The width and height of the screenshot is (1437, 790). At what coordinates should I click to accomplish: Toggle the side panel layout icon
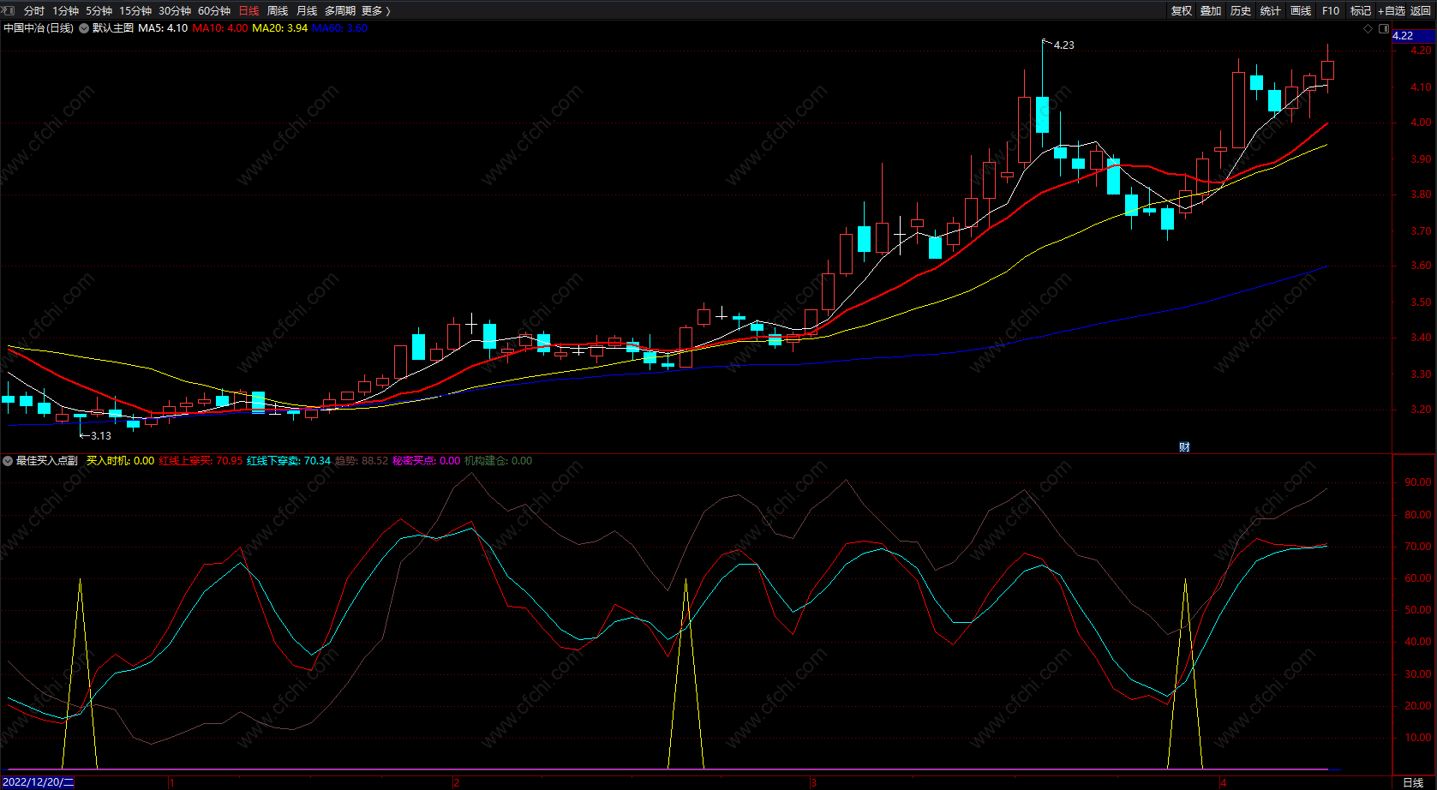[x=1383, y=28]
